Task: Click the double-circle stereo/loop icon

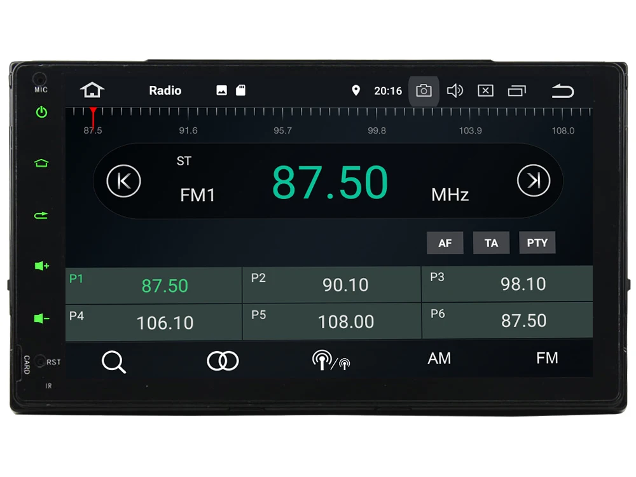Action: click(222, 361)
